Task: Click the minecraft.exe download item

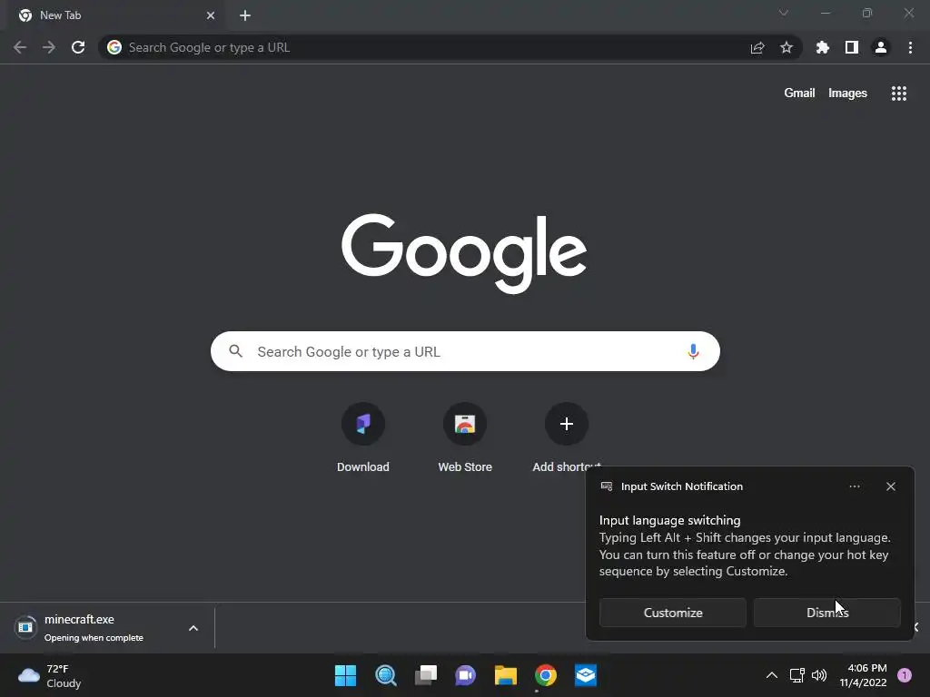Action: pyautogui.click(x=94, y=628)
